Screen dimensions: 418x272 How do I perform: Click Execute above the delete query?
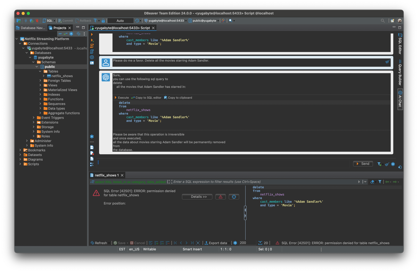point(122,98)
